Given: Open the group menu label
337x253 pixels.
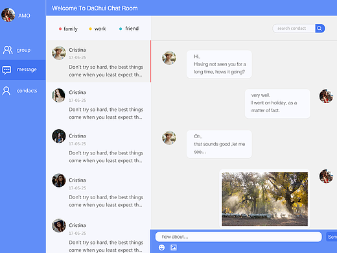Looking at the screenshot, I should tap(23, 50).
